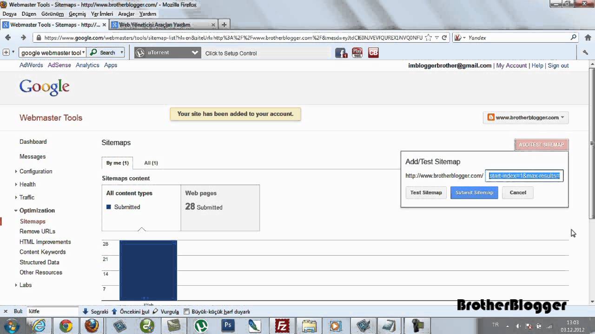Click the Facebook toolbar icon
595x334 pixels.
[341, 53]
